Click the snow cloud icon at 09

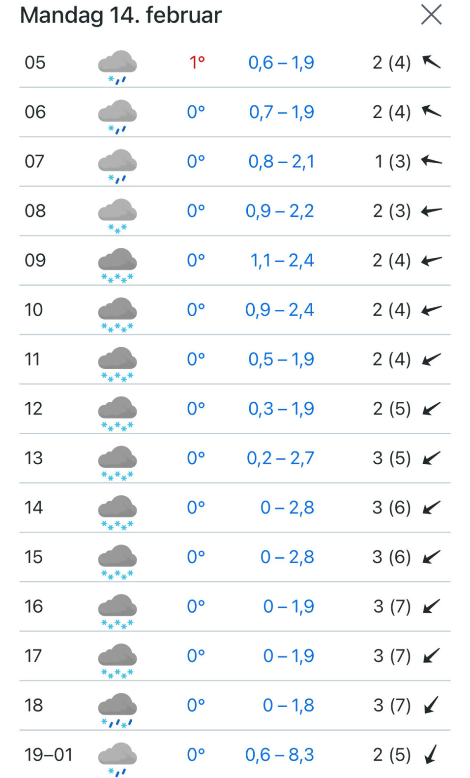point(117,264)
